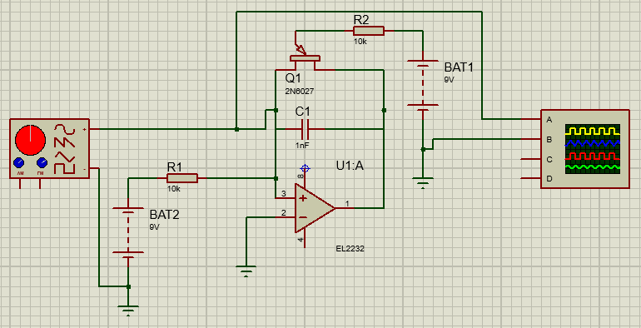Screen dimensions: 641x328
Task: Select the C1 capacitor symbol
Action: coord(306,129)
